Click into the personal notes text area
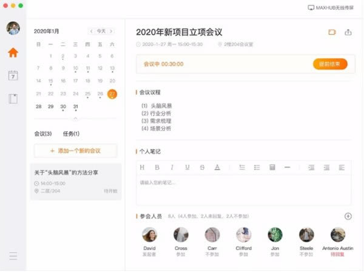The image size is (364, 272). pos(243,190)
